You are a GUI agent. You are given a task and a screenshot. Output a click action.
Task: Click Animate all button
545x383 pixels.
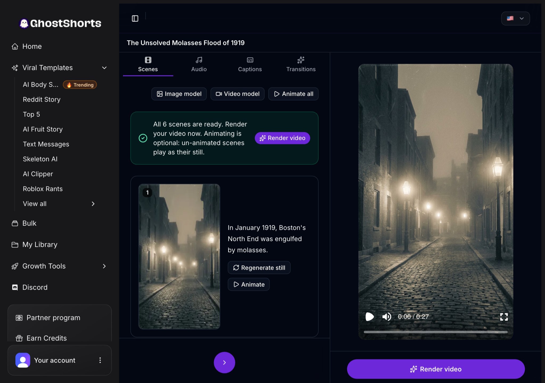click(x=293, y=94)
